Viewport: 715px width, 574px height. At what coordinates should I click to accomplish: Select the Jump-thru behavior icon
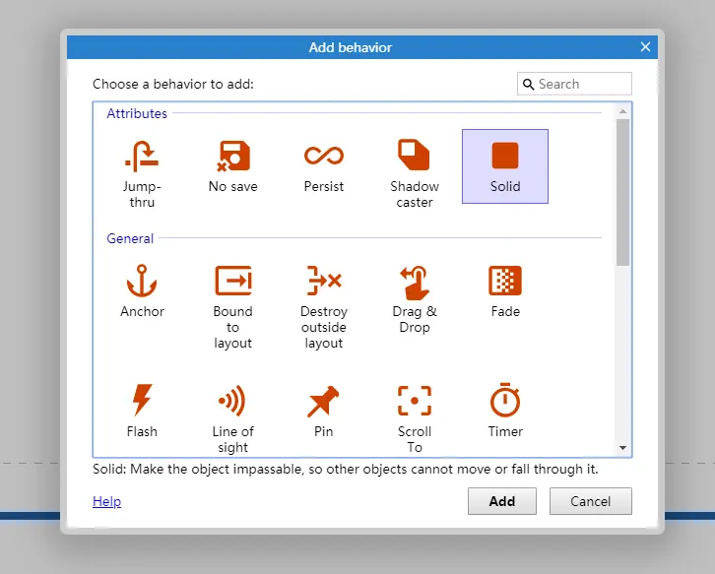pos(142,156)
